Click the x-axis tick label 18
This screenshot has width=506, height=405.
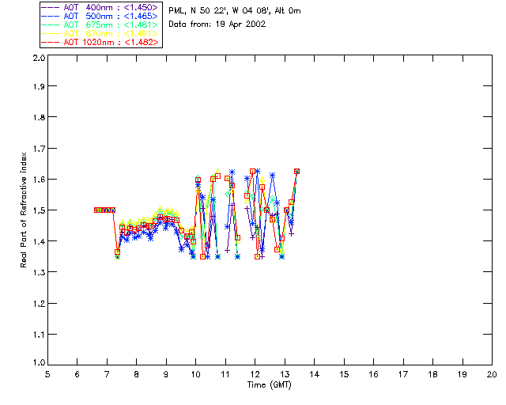432,374
